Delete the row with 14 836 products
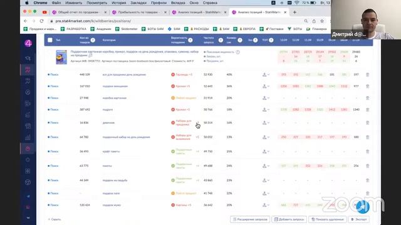The height and width of the screenshot is (225, 401). click(368, 122)
